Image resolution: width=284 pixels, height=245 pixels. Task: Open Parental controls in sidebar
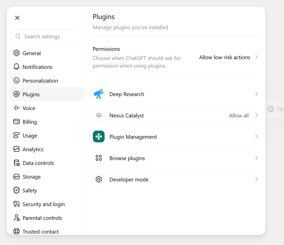(x=46, y=218)
